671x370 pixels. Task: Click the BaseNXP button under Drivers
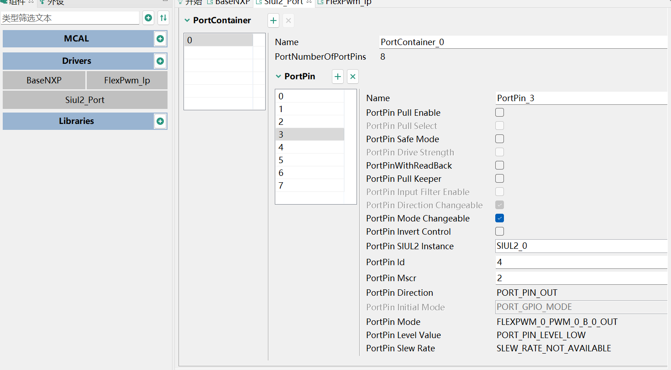pos(44,80)
